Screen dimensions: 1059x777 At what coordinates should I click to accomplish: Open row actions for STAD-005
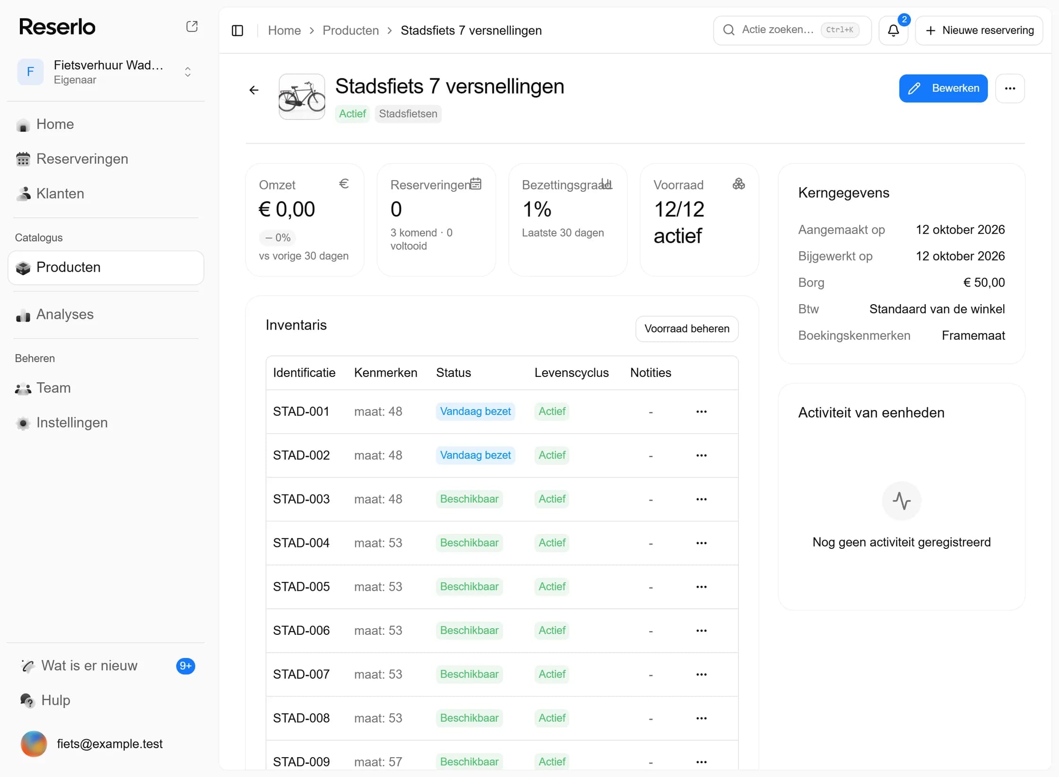(702, 587)
